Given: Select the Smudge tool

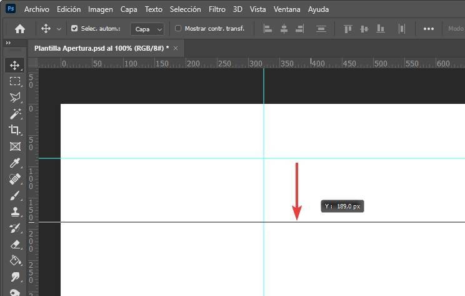Looking at the screenshot, I should (x=15, y=277).
